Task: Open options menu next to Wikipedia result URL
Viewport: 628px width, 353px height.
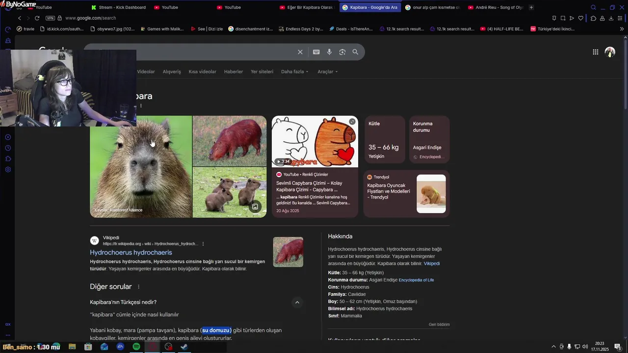Action: coord(203,244)
